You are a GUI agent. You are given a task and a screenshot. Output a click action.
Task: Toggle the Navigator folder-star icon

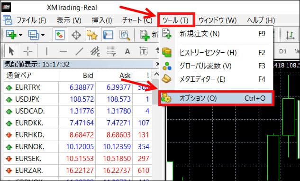(92, 35)
